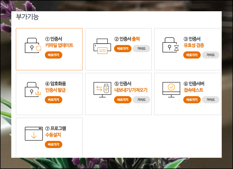Open 바로가기 for 인증서버 접속테스트
This screenshot has width=233, height=169.
click(x=192, y=100)
